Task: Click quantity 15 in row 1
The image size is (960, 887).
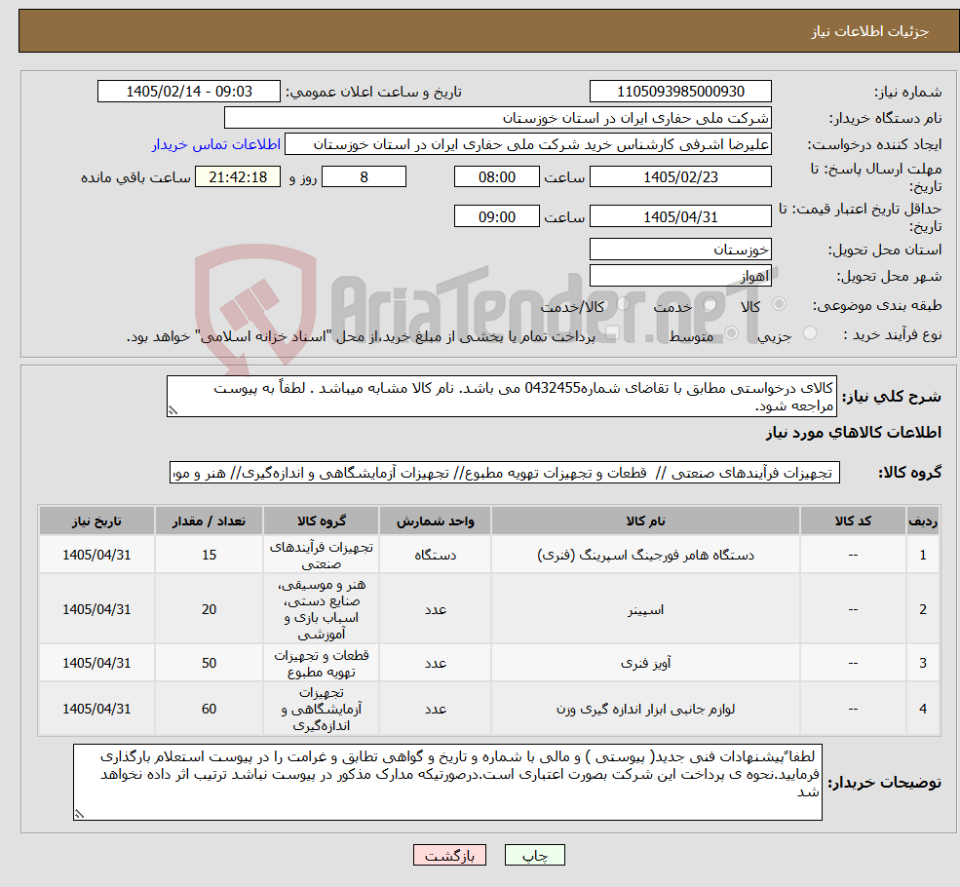Action: (x=209, y=556)
